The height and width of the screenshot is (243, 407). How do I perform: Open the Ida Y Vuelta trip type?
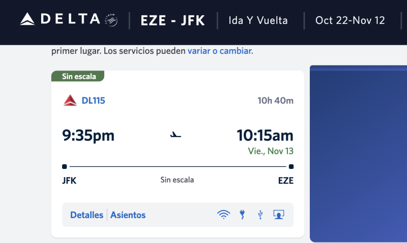click(258, 20)
